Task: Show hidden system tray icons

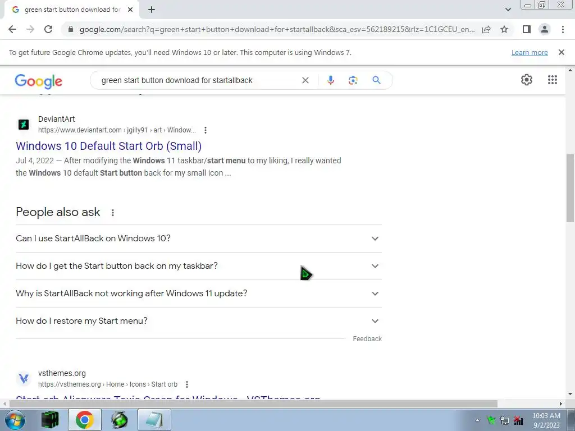Action: [477, 421]
